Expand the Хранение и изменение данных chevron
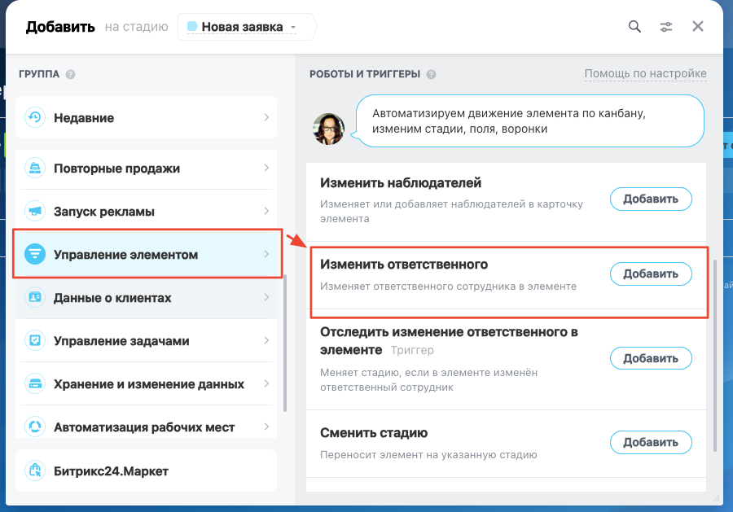Screen dimensions: 733x512 click(266, 383)
